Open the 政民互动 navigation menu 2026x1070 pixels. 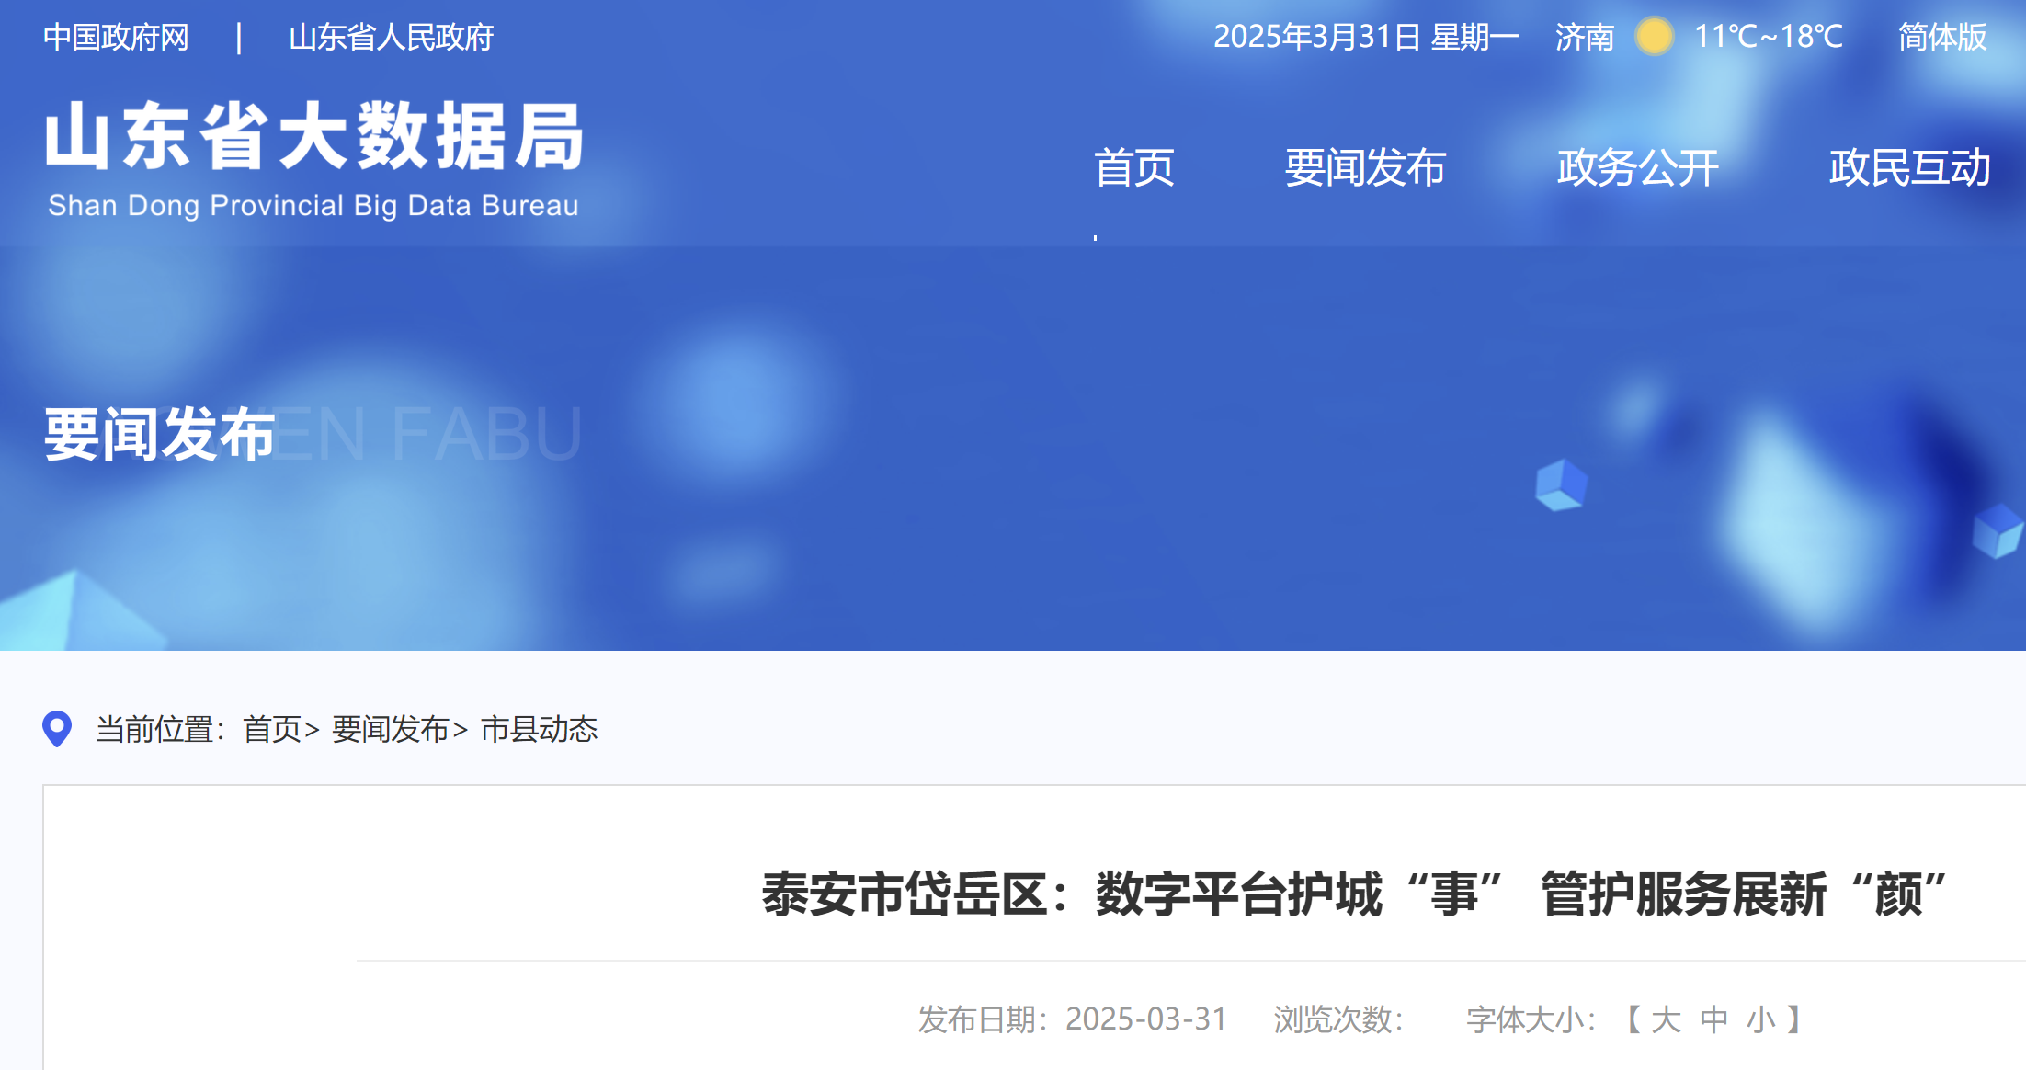(1909, 167)
